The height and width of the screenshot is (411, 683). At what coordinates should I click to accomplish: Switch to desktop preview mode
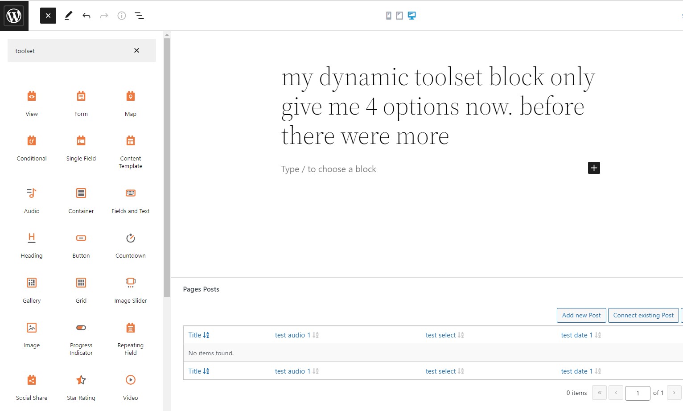click(x=412, y=16)
